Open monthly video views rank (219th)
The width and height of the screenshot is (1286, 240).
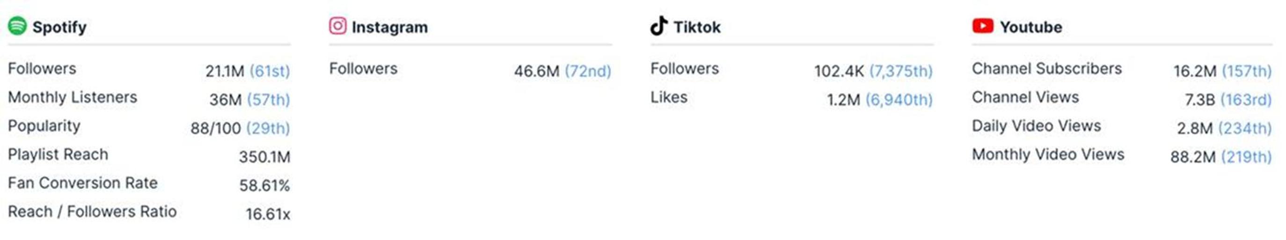point(1246,157)
